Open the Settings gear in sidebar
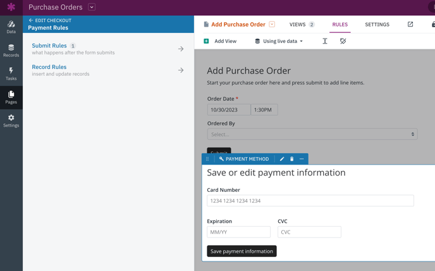Viewport: 435px width, 271px height. pos(11,121)
